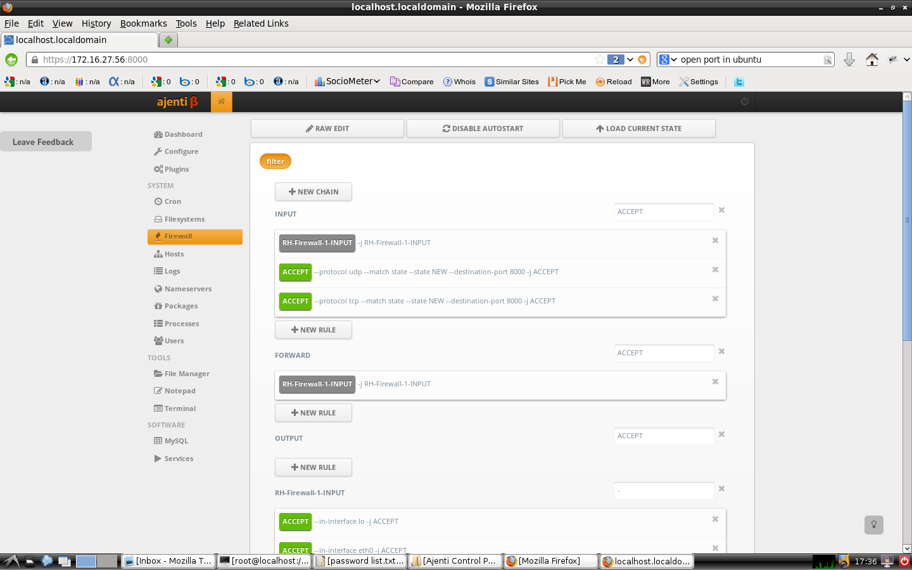912x570 pixels.
Task: Click the alpha rank indicator in toolbar
Action: pos(122,82)
